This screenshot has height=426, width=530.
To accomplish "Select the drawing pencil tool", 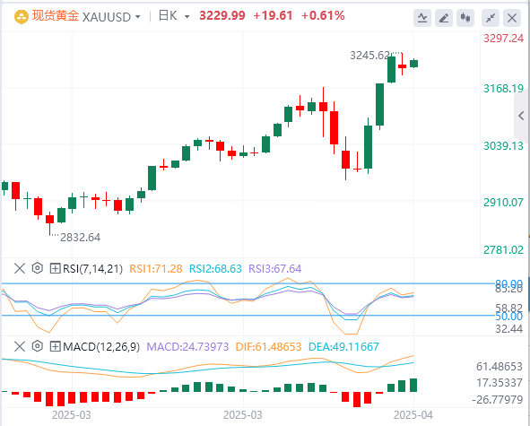I will click(444, 18).
